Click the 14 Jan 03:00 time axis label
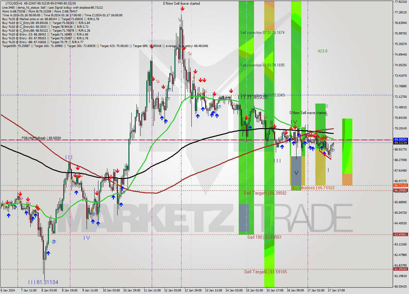 tap(234, 291)
